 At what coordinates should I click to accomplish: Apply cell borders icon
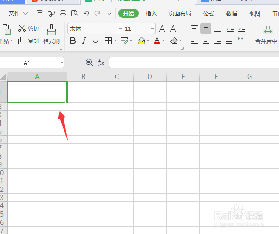click(x=108, y=41)
